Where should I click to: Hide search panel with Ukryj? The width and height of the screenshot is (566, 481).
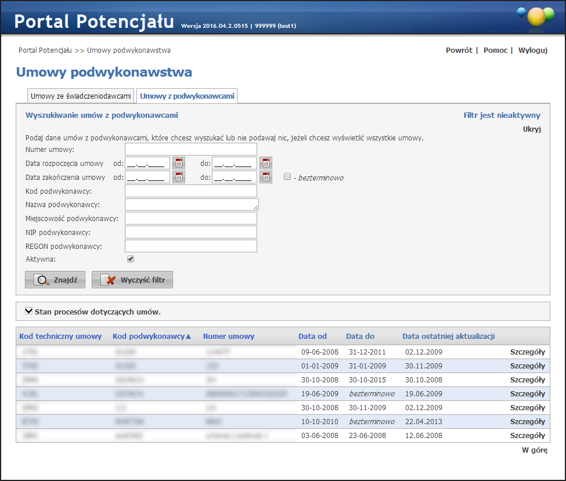pyautogui.click(x=532, y=129)
